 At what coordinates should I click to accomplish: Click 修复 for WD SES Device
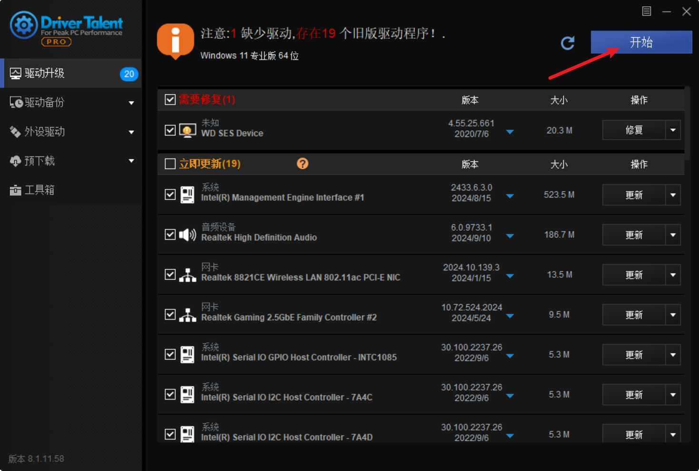tap(634, 130)
